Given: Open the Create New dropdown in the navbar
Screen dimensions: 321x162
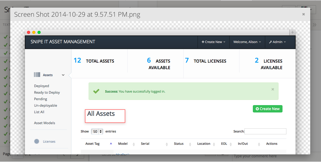Looking at the screenshot, I should click(x=213, y=42).
